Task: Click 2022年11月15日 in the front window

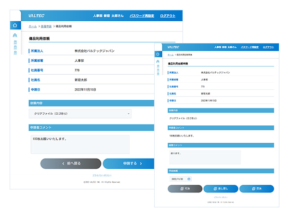Action: click(x=209, y=101)
